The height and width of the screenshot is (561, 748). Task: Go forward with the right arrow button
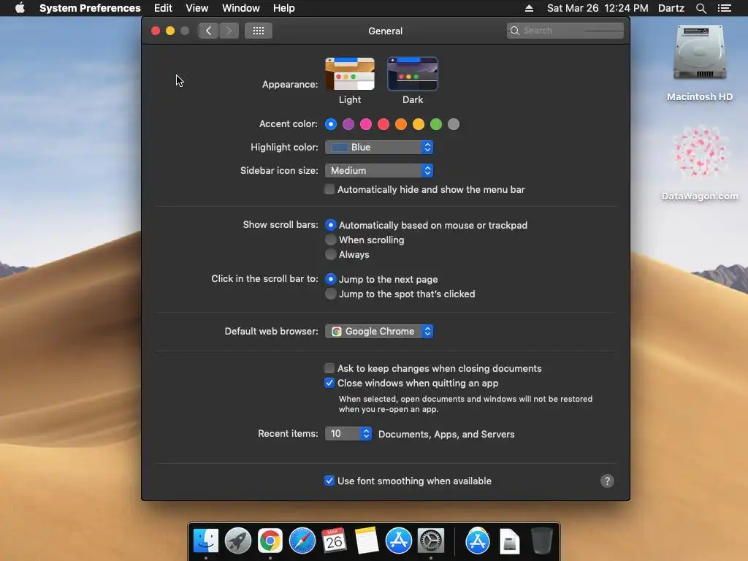click(x=229, y=31)
